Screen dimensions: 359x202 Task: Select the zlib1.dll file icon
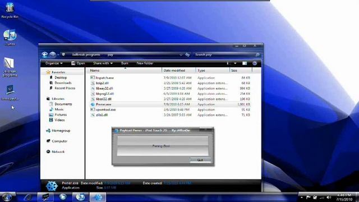pos(93,115)
